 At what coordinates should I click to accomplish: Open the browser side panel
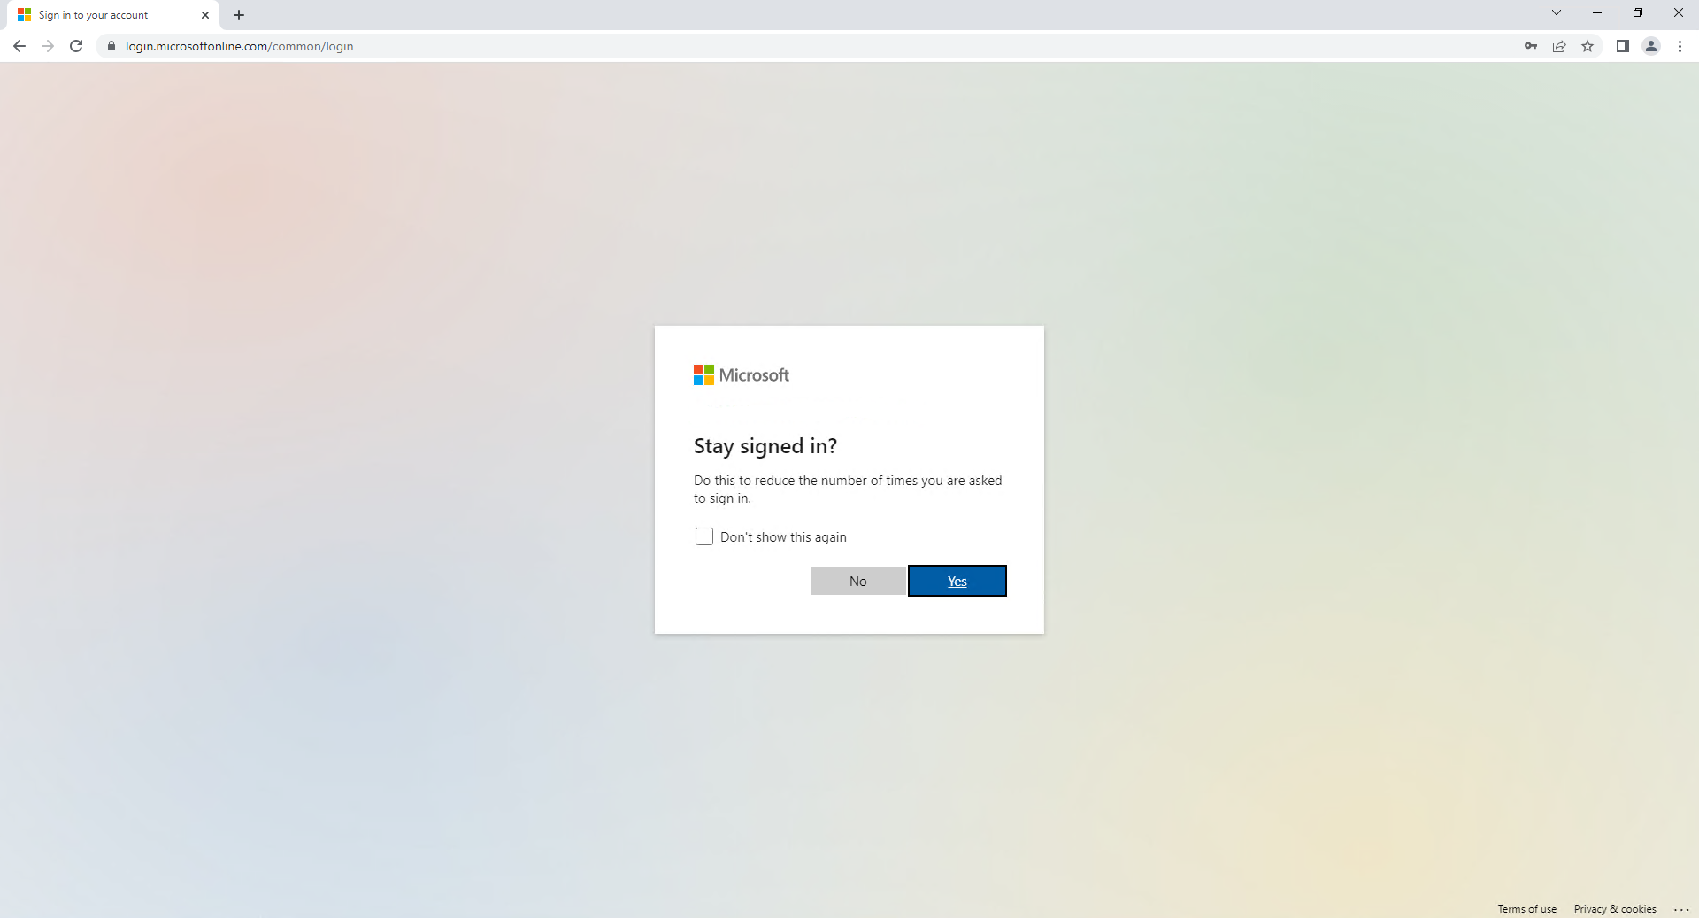click(1622, 46)
